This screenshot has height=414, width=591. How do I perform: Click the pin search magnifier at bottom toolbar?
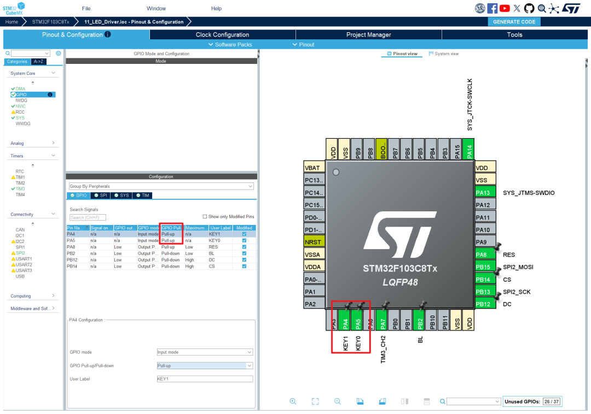[443, 401]
